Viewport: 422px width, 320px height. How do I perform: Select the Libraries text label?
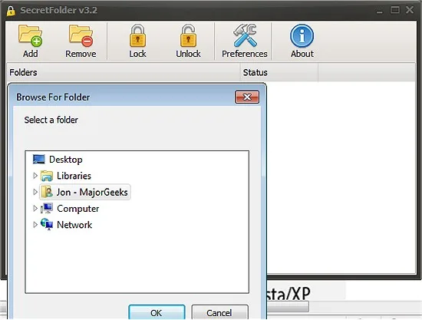74,176
